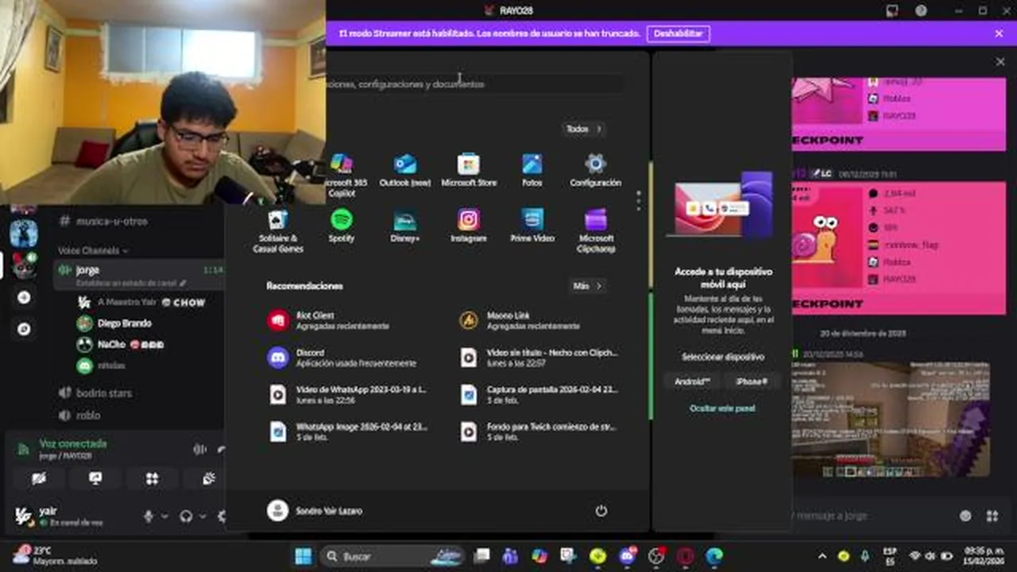This screenshot has height=572, width=1017.
Task: Launch Solitaire & Casual Games
Action: point(278,231)
